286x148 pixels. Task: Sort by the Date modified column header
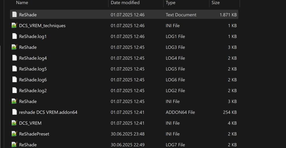coord(125,3)
